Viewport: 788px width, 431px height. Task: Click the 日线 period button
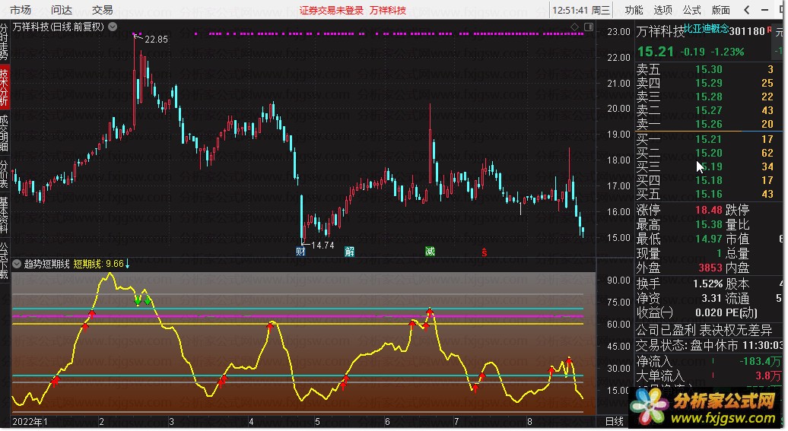click(615, 421)
